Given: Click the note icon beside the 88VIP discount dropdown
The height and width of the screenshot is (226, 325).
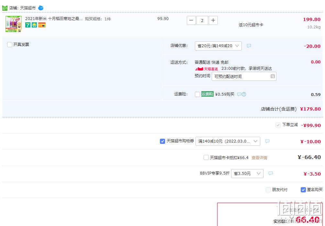Looking at the screenshot, I should click(x=271, y=173).
